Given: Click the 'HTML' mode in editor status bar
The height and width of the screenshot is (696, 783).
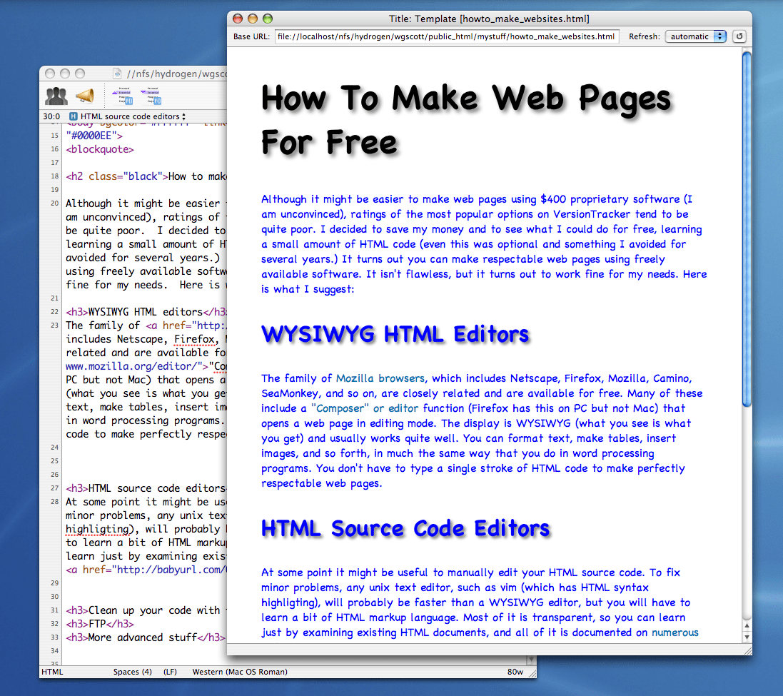Looking at the screenshot, I should 52,672.
